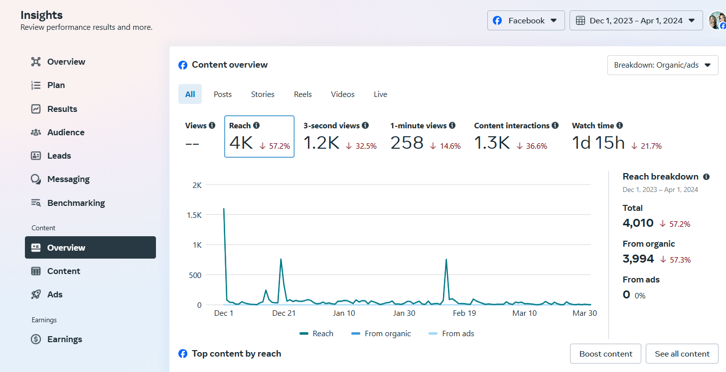Click the Earnings dollar icon
Viewport: 726px width, 372px height.
click(36, 339)
